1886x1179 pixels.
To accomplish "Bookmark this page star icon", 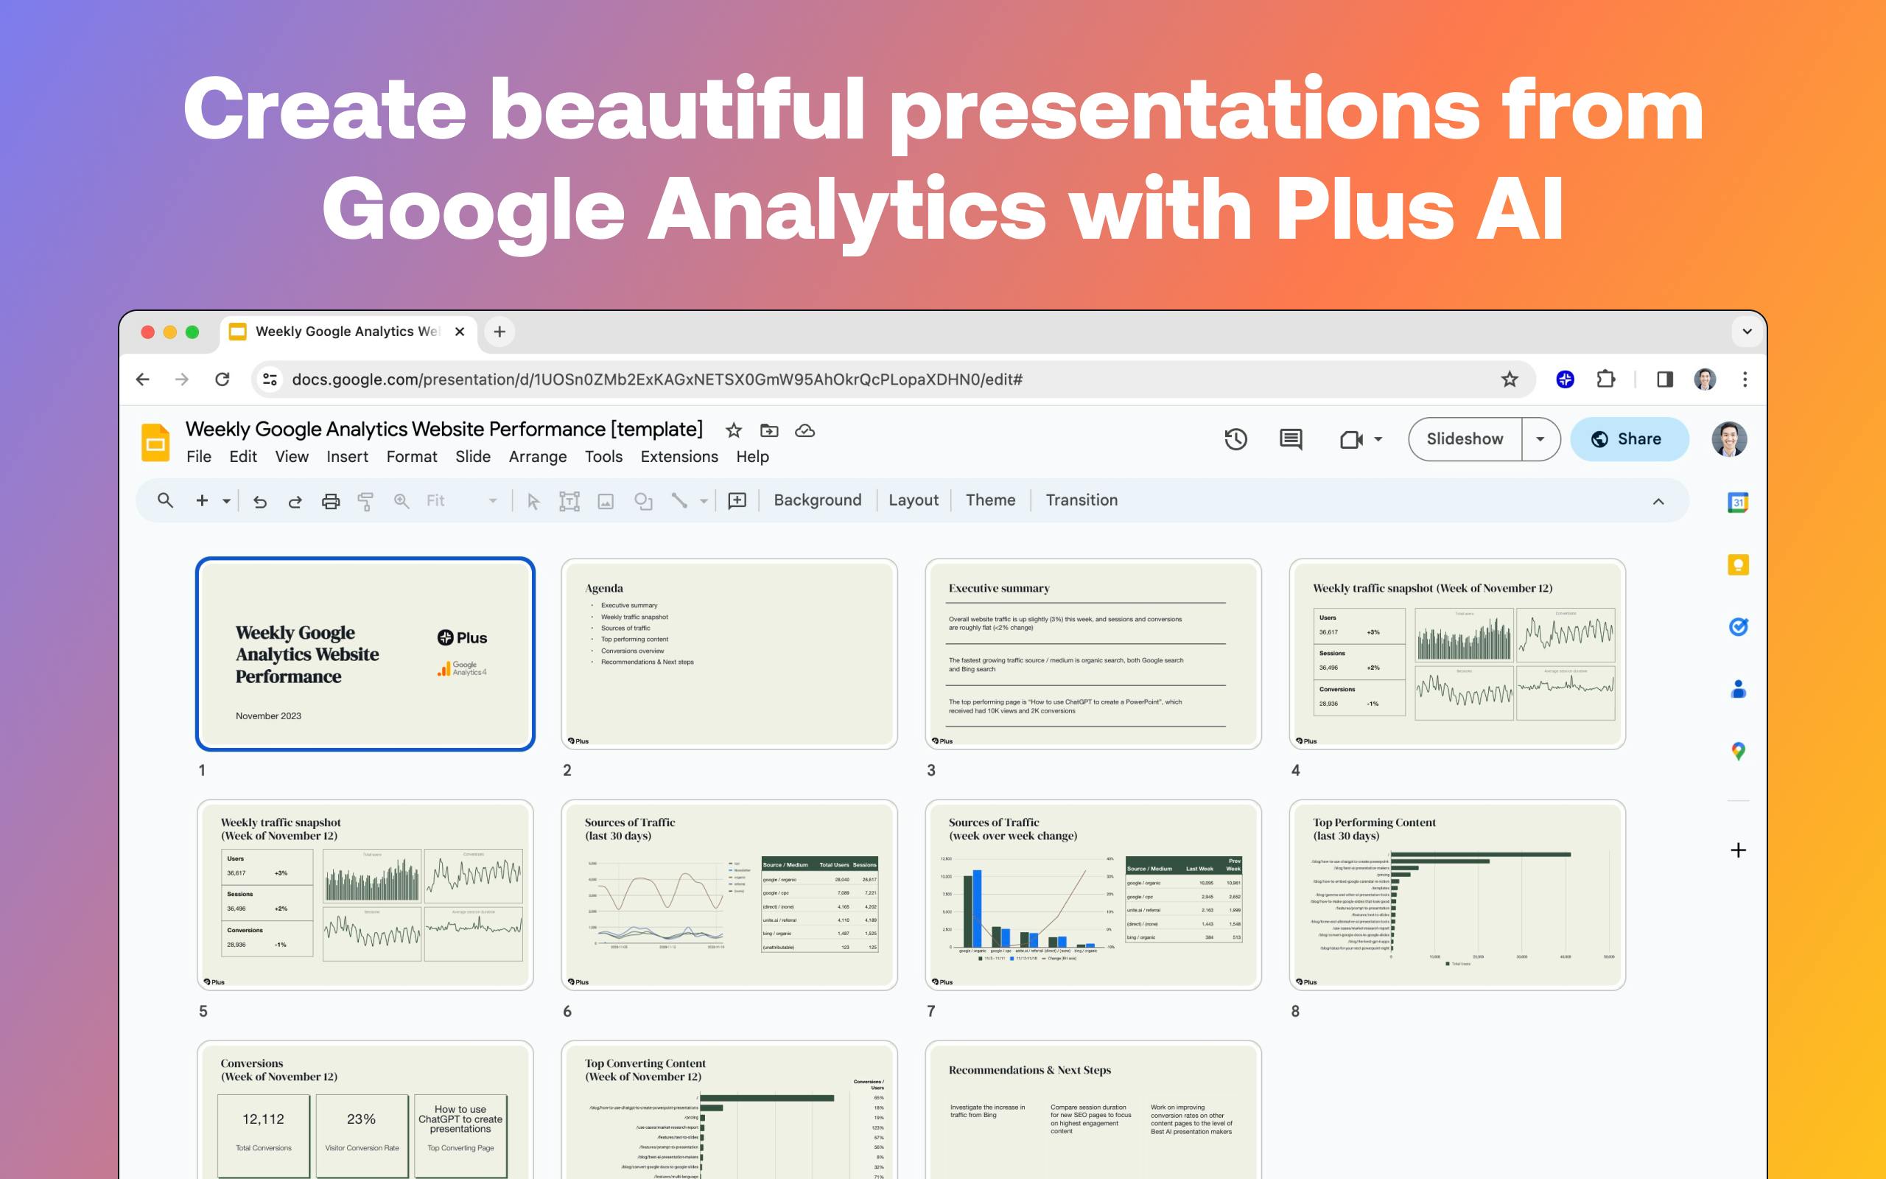I will tap(1510, 379).
